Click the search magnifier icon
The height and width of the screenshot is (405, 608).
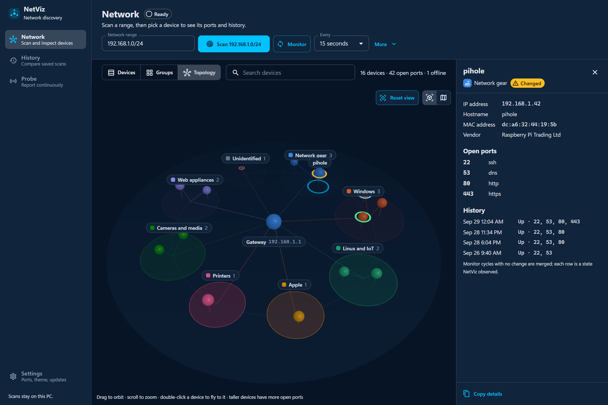[x=236, y=73]
